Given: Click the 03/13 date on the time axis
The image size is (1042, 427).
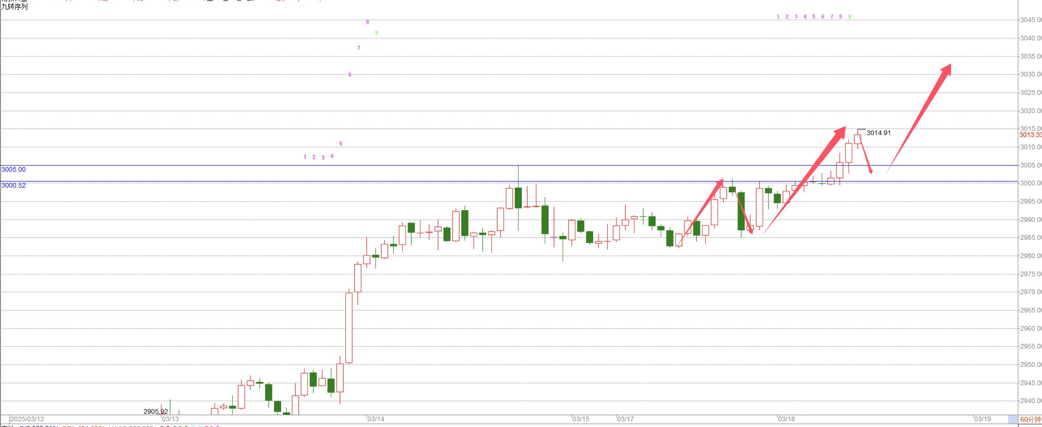Looking at the screenshot, I should tap(170, 419).
